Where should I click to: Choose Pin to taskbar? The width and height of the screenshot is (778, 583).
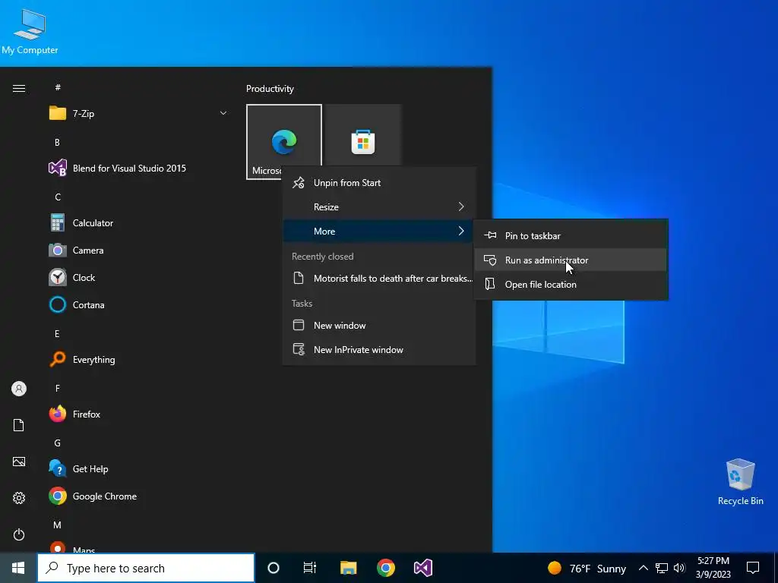pyautogui.click(x=571, y=236)
